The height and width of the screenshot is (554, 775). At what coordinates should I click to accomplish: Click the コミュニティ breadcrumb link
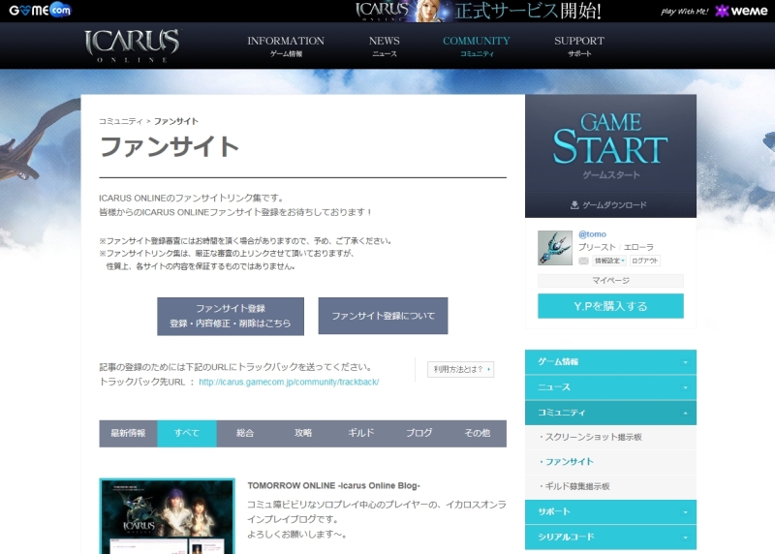[x=120, y=121]
